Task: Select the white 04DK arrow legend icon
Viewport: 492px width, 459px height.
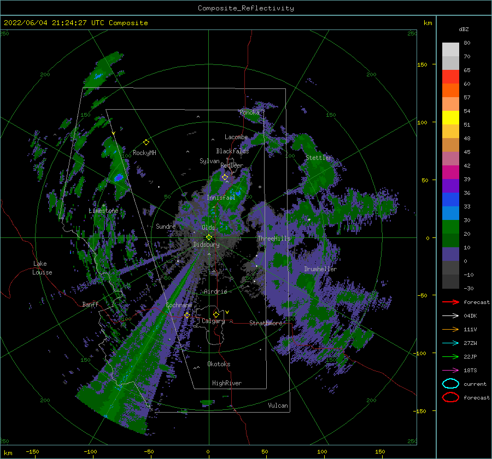Action: pyautogui.click(x=450, y=316)
